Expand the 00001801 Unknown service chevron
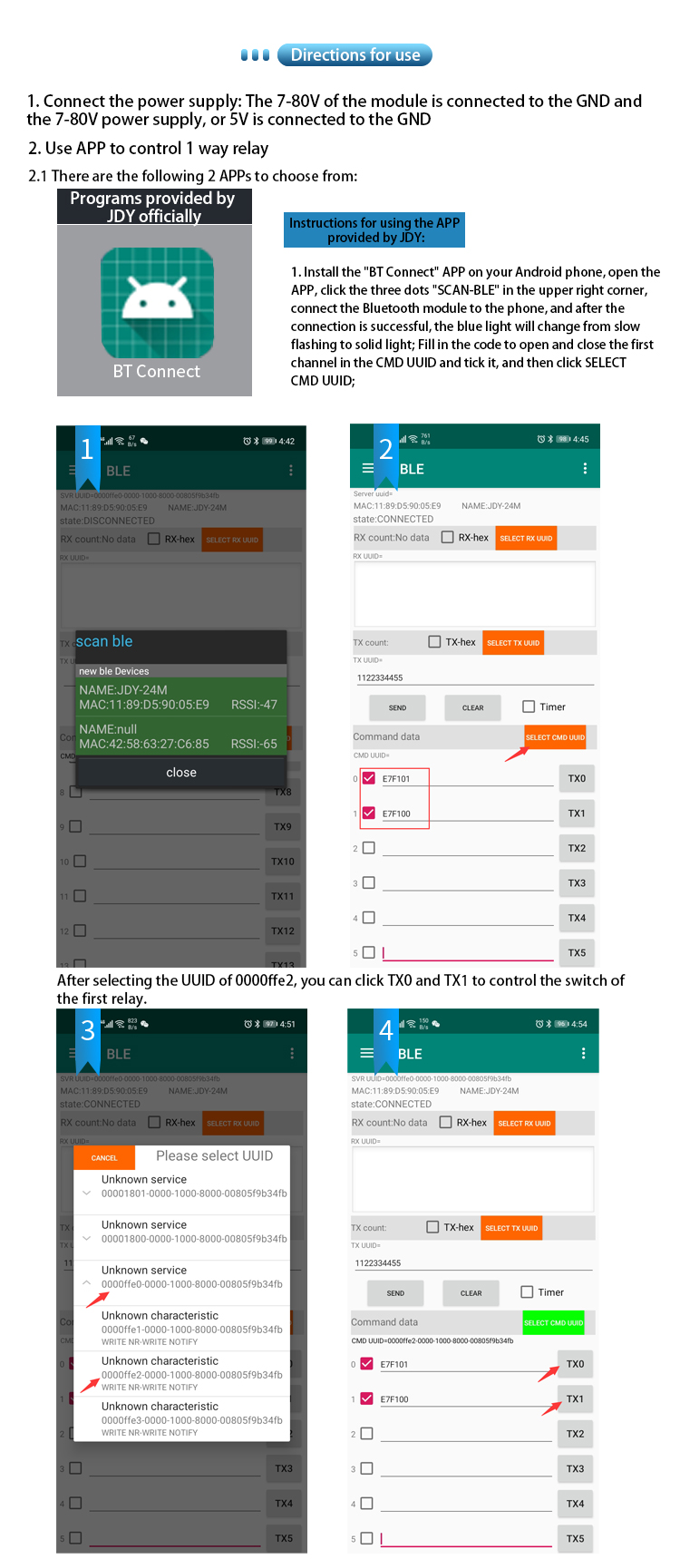Screen dimensions: 680x1559 pyautogui.click(x=87, y=1193)
